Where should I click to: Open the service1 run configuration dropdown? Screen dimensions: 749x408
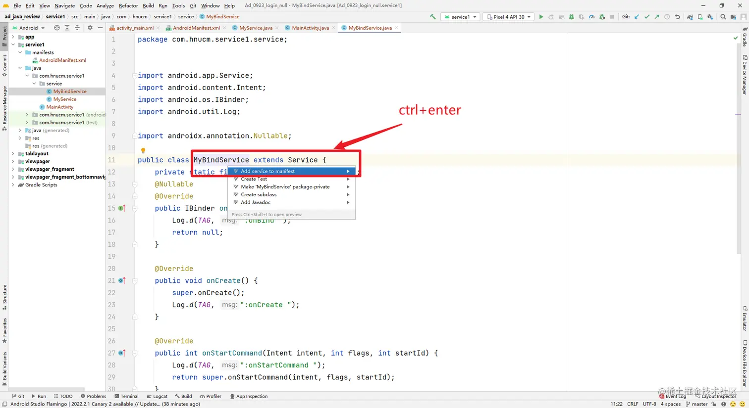[460, 17]
